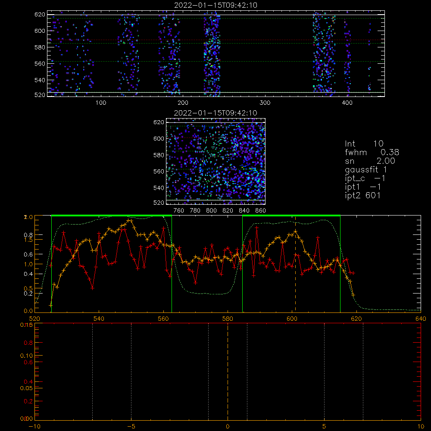This screenshot has width=431, height=431.
Task: Select the thick green bar above the right profile window
Action: (291, 215)
